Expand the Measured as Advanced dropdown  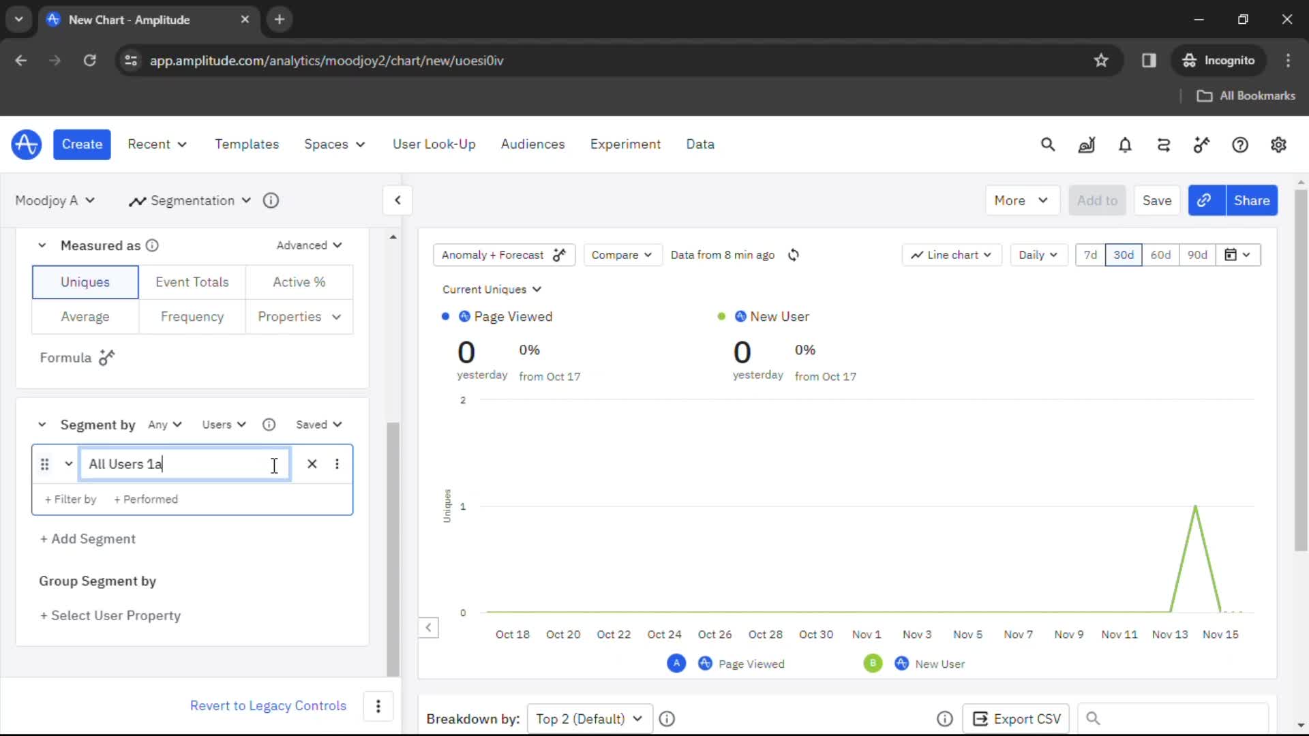pyautogui.click(x=310, y=245)
